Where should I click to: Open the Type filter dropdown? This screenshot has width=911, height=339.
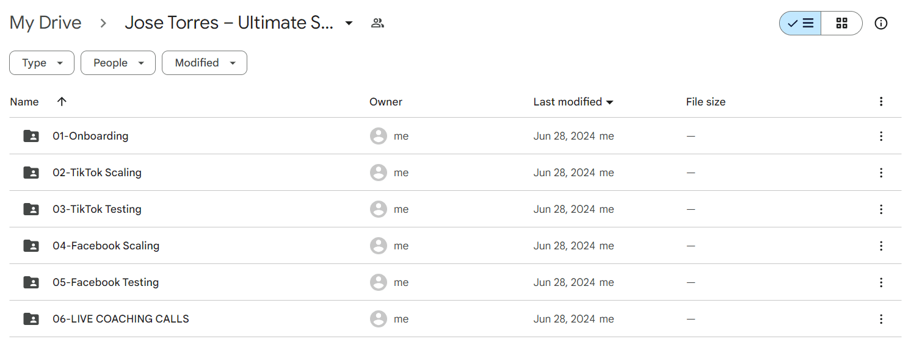point(42,63)
